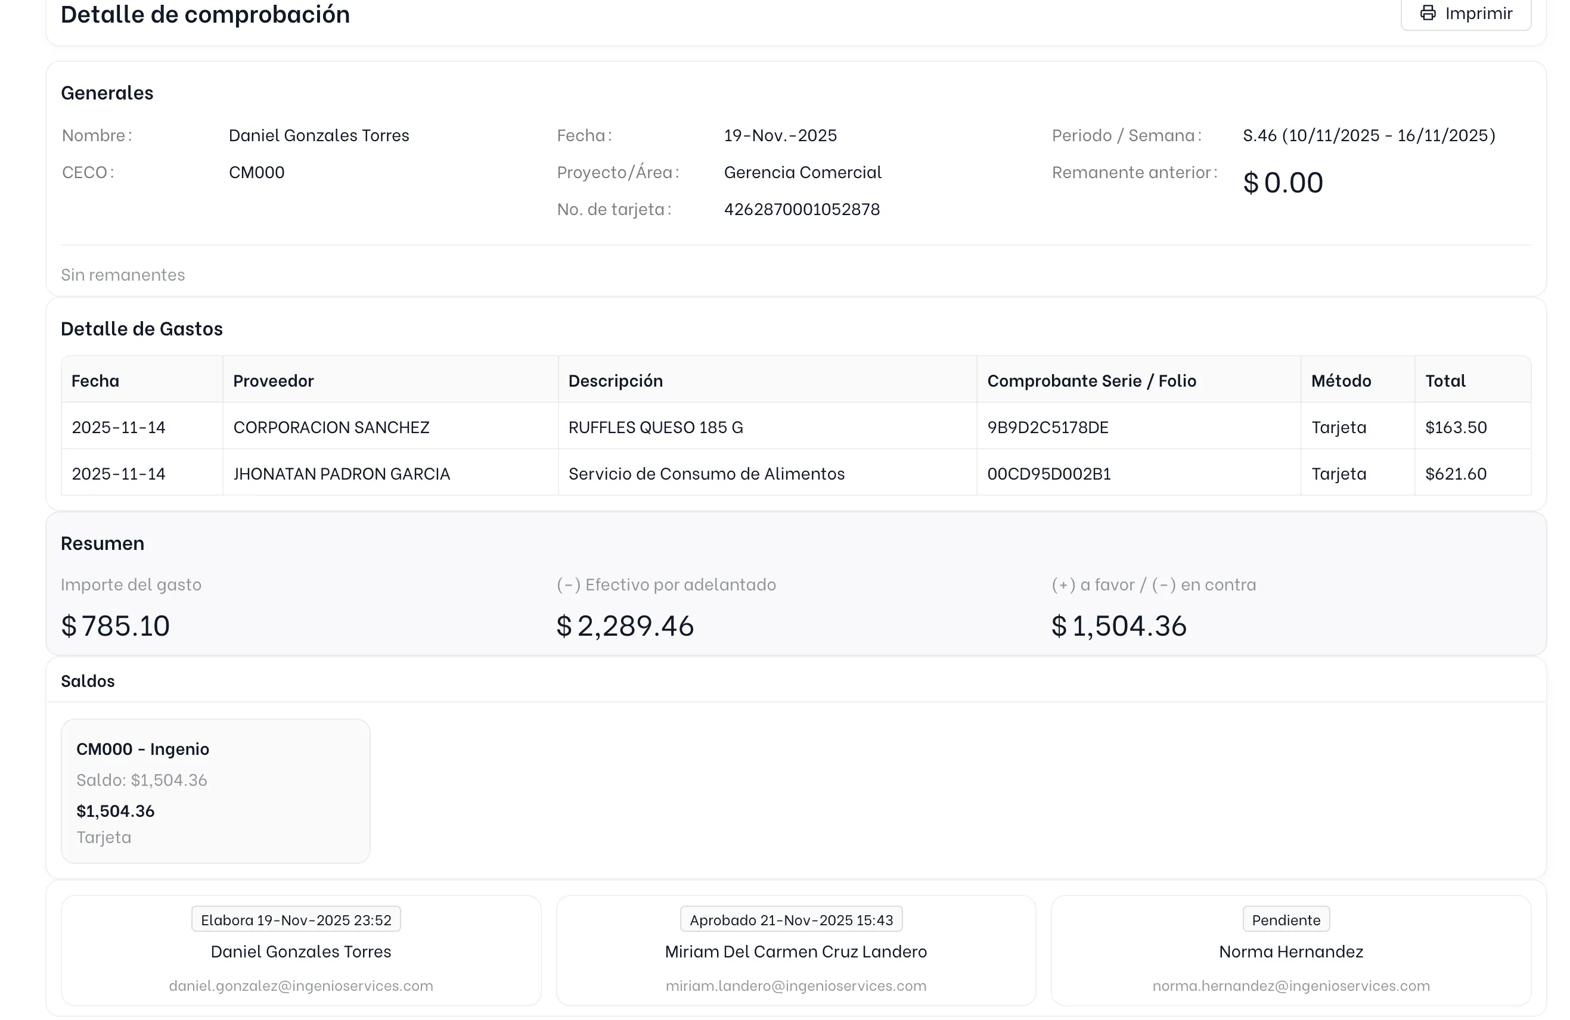Image resolution: width=1570 pixels, height=1020 pixels.
Task: Click the Pendiente status badge
Action: click(1285, 919)
